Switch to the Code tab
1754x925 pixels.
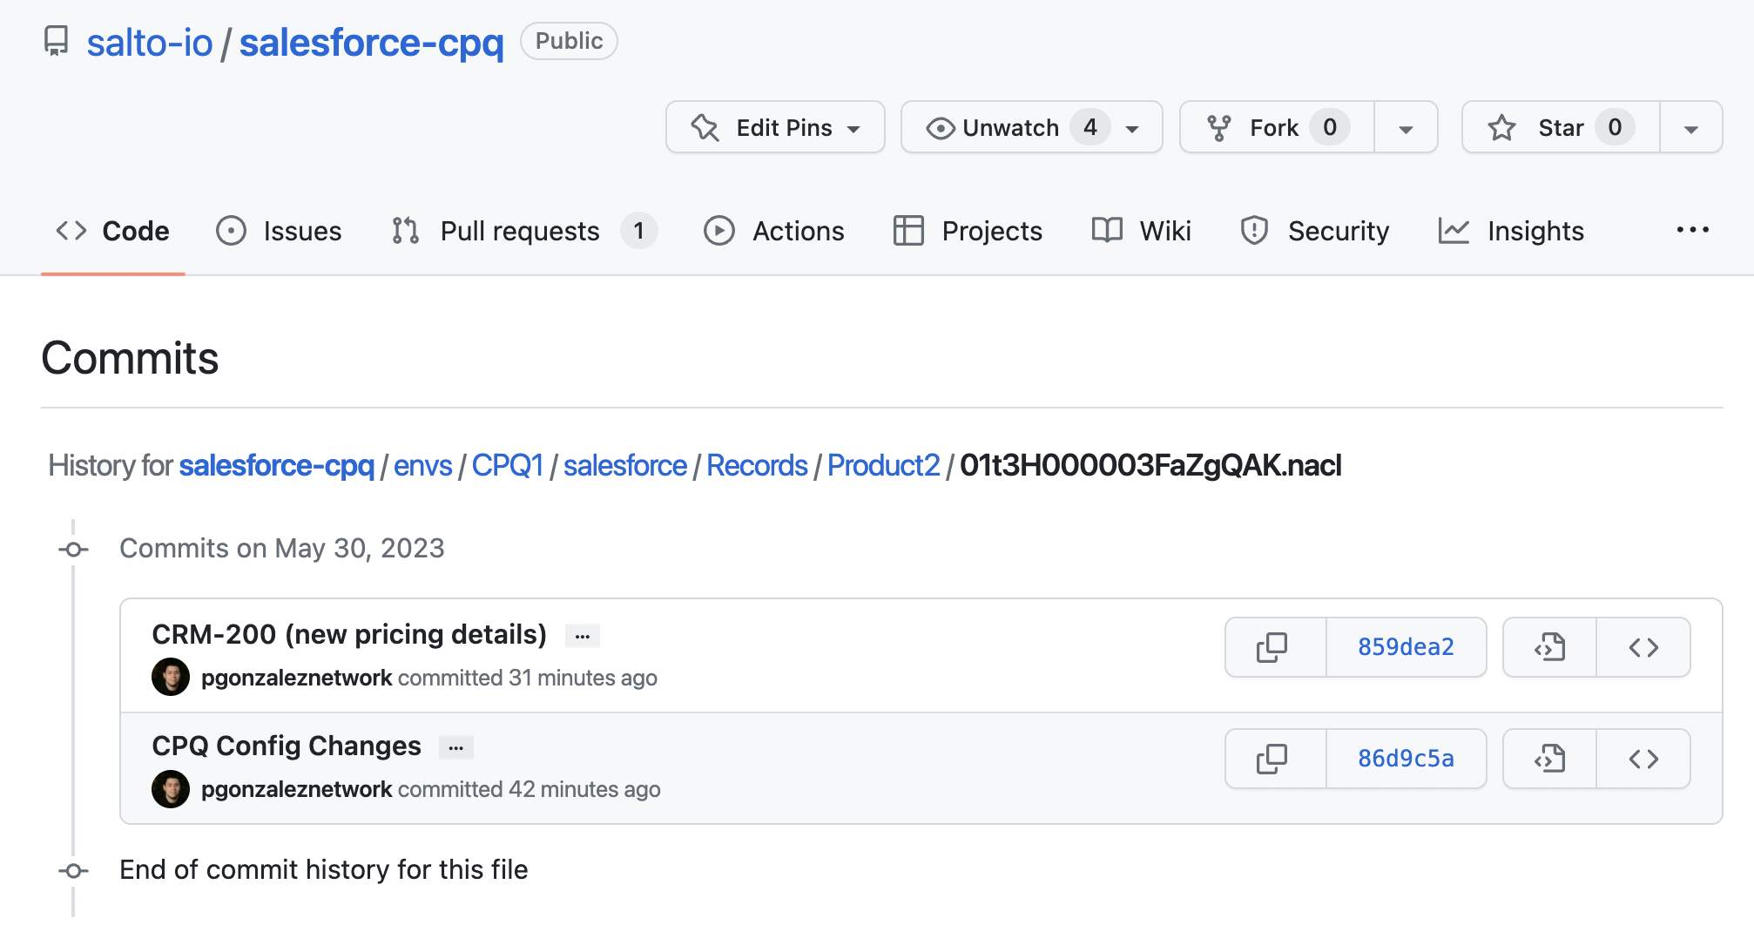coord(113,231)
